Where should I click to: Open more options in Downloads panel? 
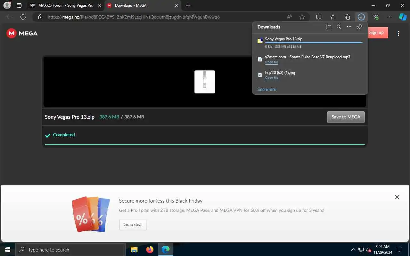pyautogui.click(x=349, y=27)
